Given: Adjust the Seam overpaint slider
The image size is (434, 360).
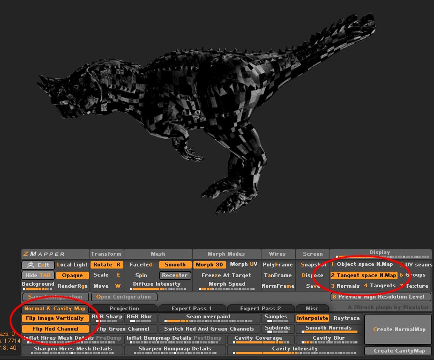Looking at the screenshot, I should point(208,318).
